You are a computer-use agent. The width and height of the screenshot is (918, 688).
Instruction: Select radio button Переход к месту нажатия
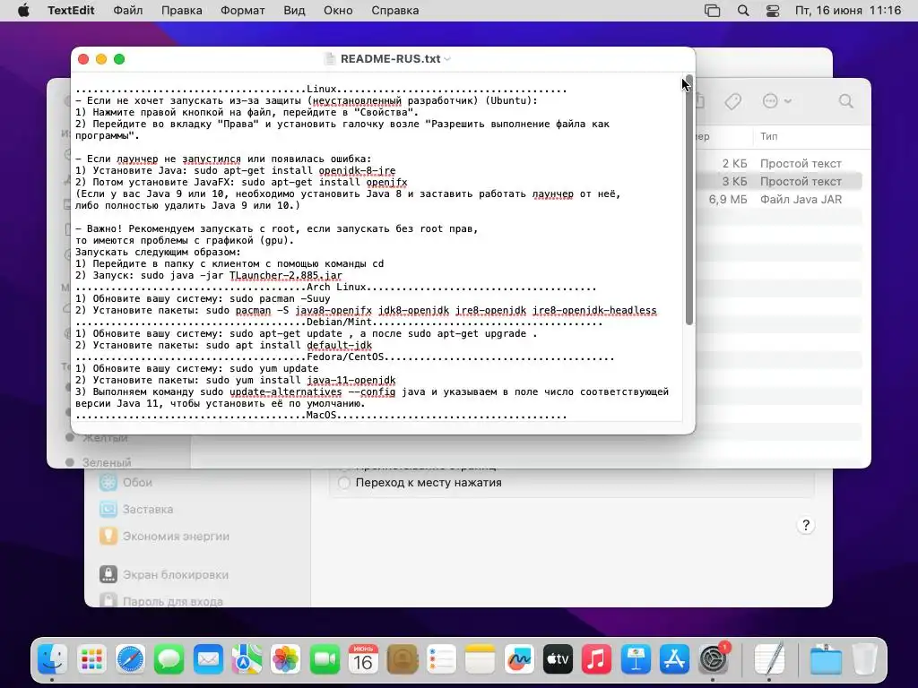tap(344, 483)
